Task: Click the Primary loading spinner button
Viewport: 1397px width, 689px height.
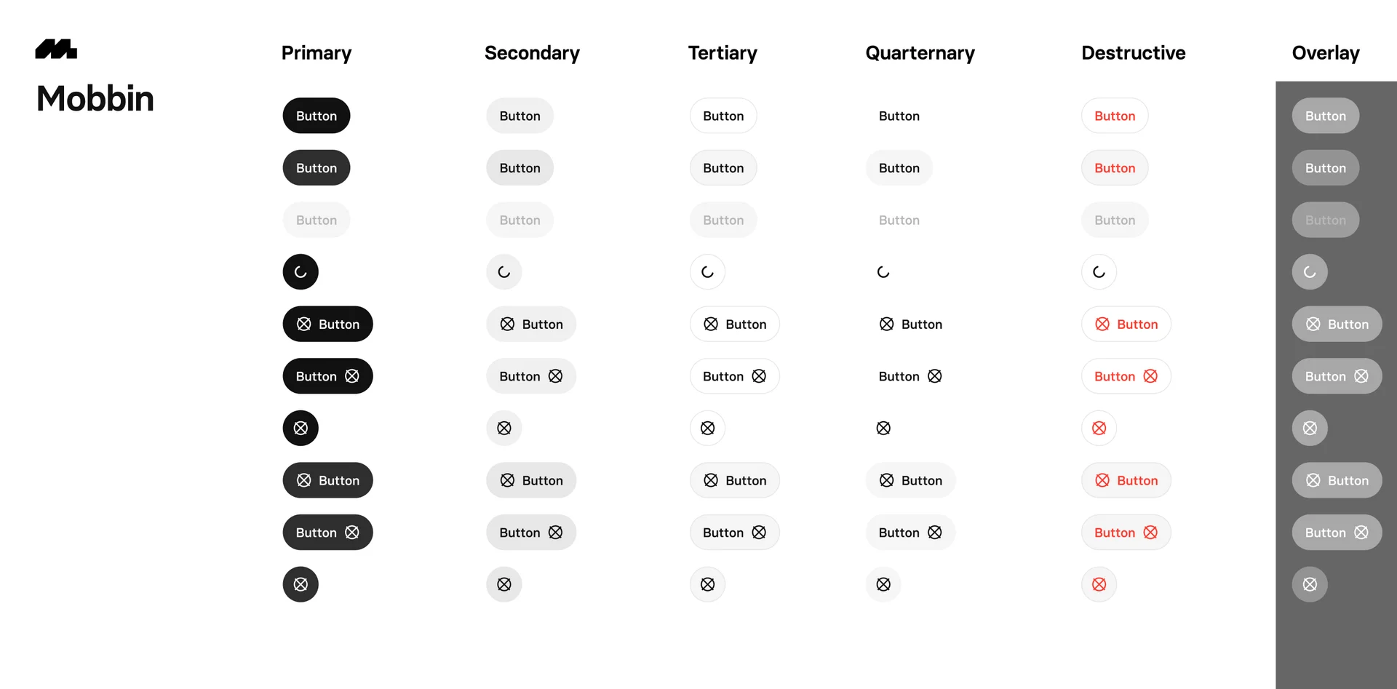Action: [x=301, y=271]
